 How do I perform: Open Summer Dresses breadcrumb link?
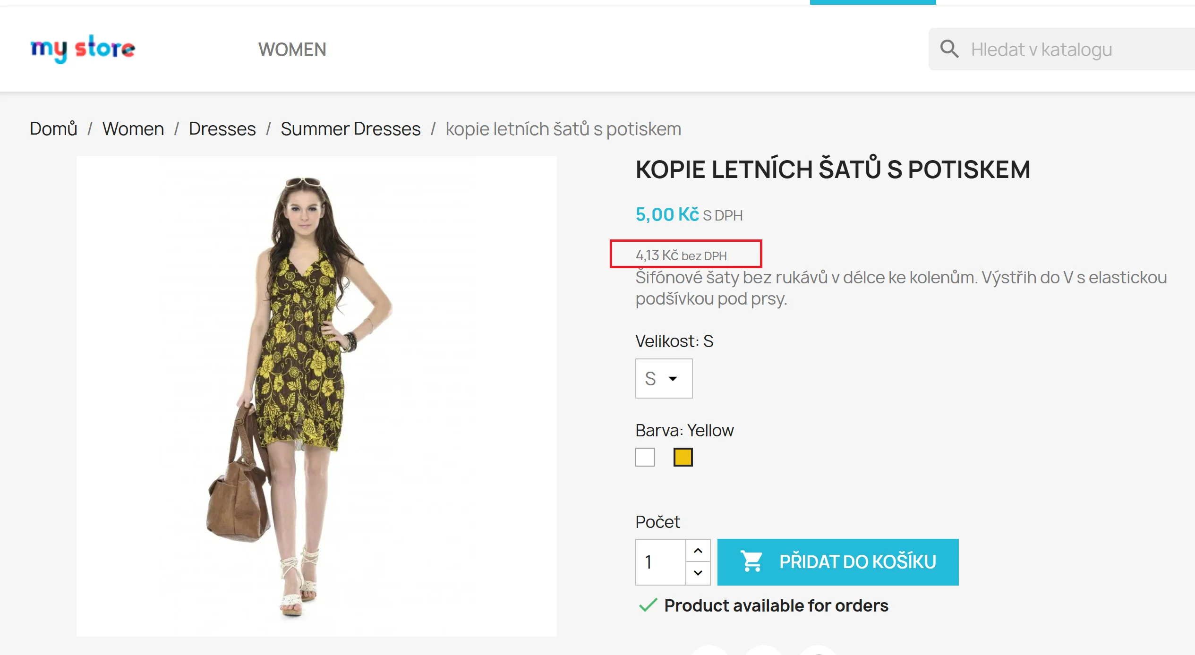point(350,129)
